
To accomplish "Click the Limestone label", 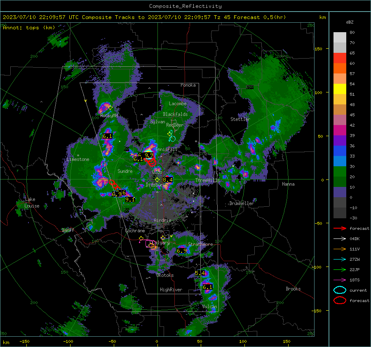I will point(78,159).
